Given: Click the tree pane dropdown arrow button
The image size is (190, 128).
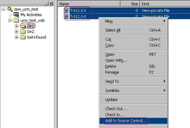Looking at the screenshot, I should pos(46,3).
